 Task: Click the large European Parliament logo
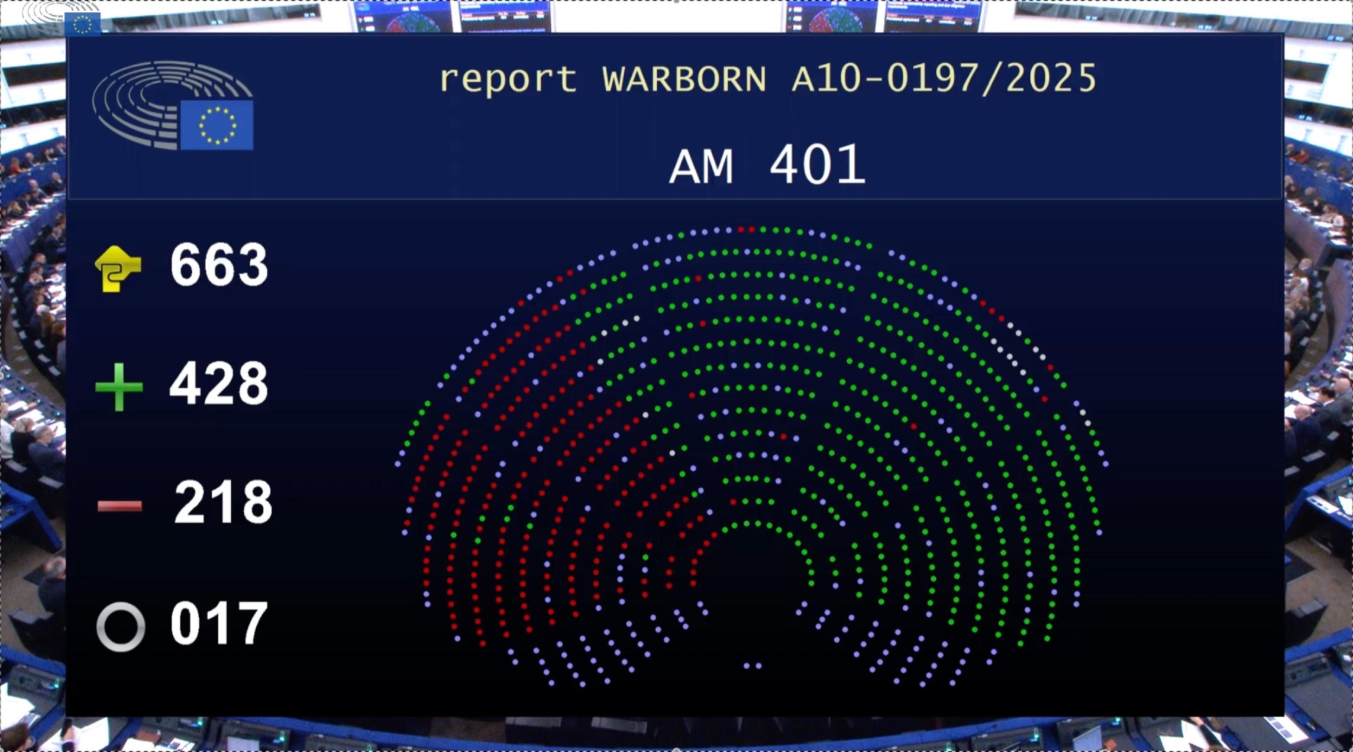coord(173,105)
